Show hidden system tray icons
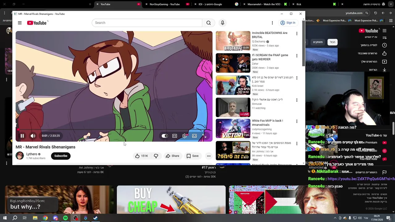The image size is (395, 222). [x=335, y=218]
